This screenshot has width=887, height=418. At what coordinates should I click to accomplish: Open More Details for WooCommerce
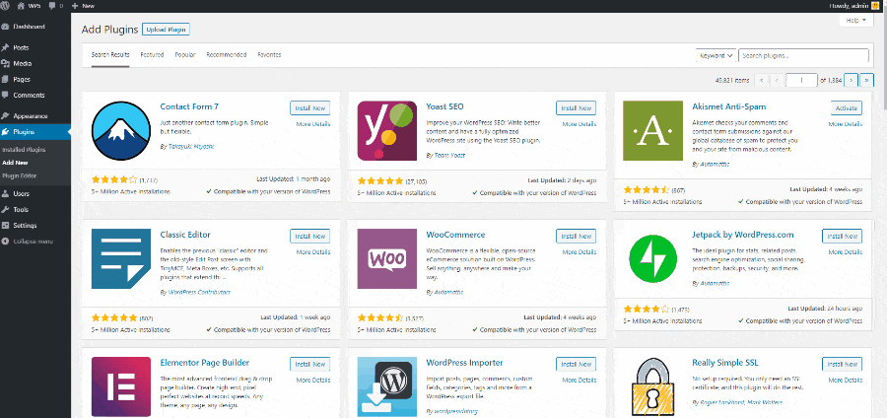tap(580, 252)
